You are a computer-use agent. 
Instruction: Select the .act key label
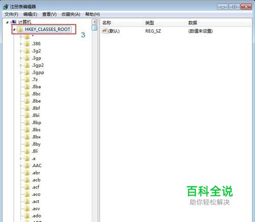pyautogui.click(x=35, y=202)
